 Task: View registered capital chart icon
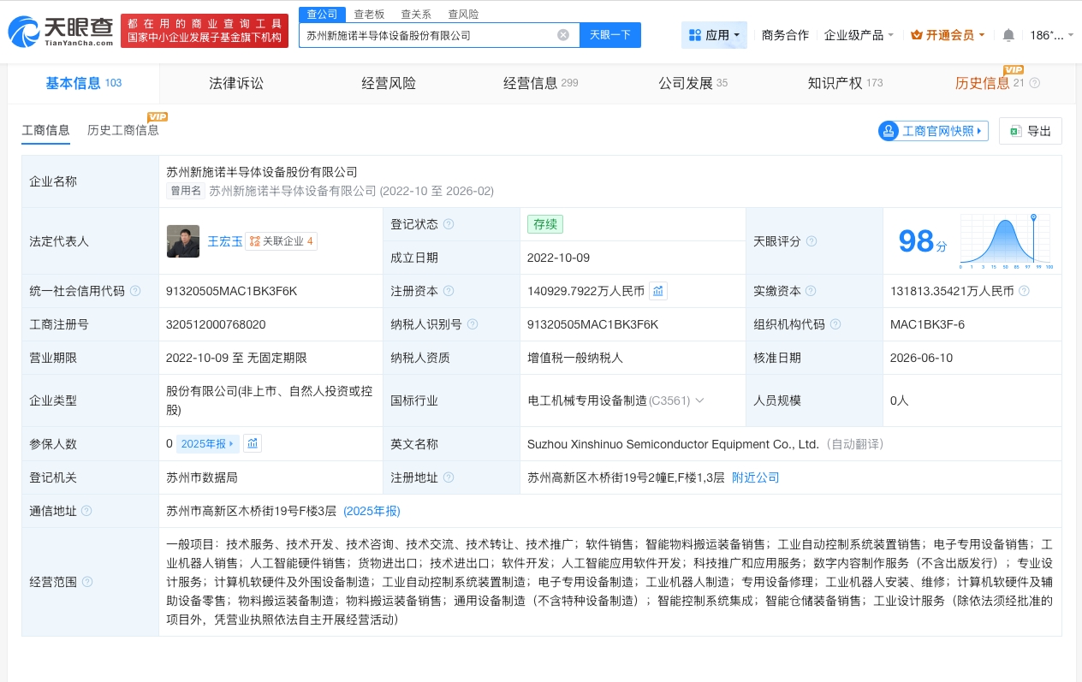tap(658, 291)
